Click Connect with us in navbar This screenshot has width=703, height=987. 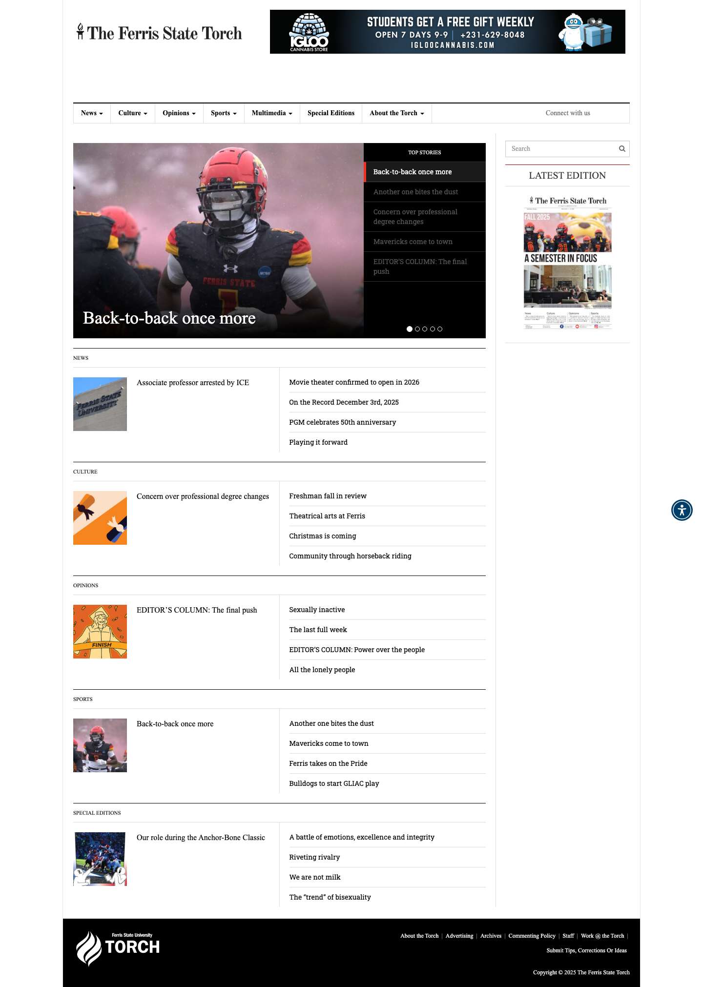pyautogui.click(x=568, y=113)
